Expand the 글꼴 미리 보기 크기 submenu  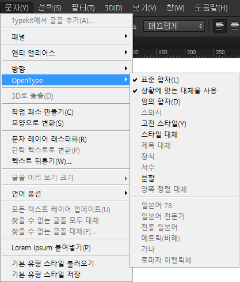click(x=66, y=178)
